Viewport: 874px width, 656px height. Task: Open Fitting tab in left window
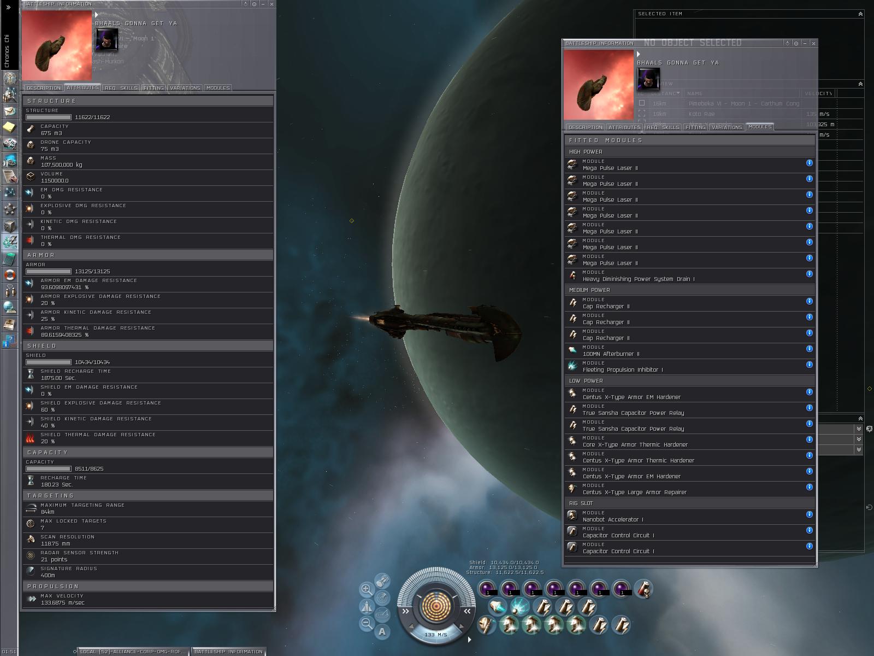pyautogui.click(x=153, y=88)
